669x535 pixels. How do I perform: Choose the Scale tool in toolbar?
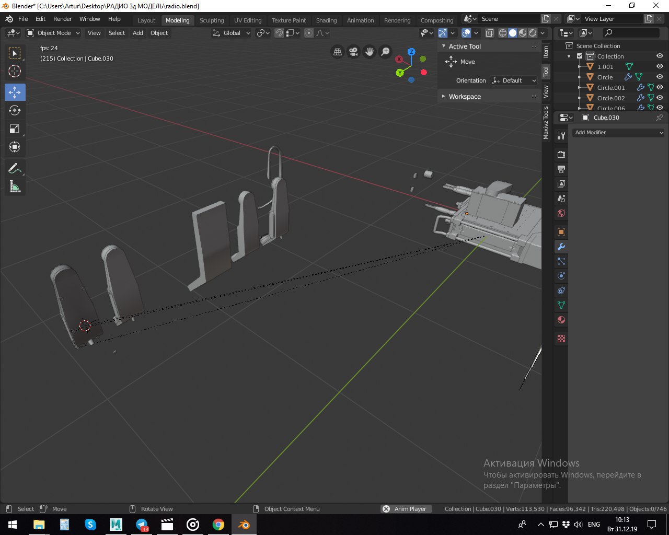click(x=15, y=129)
